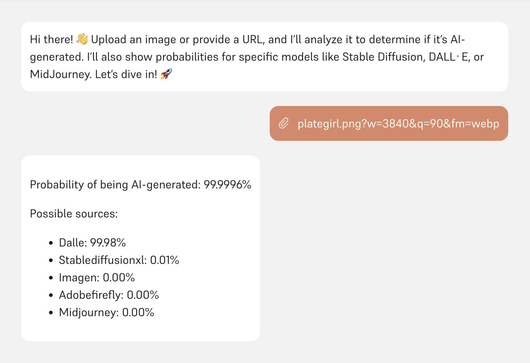Click the bullet point beside Imagen
530x363 pixels.
[x=51, y=278]
